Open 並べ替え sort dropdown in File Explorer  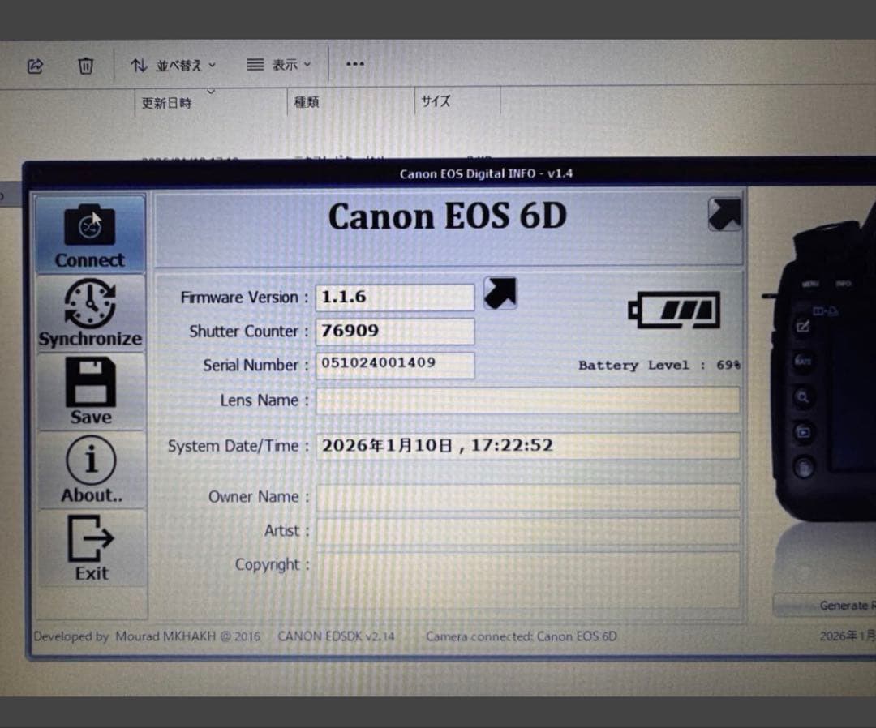[174, 66]
